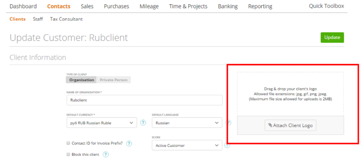Viewport: 363px width, 165px height.
Task: Switch to the Clients sub-tab
Action: tap(18, 19)
